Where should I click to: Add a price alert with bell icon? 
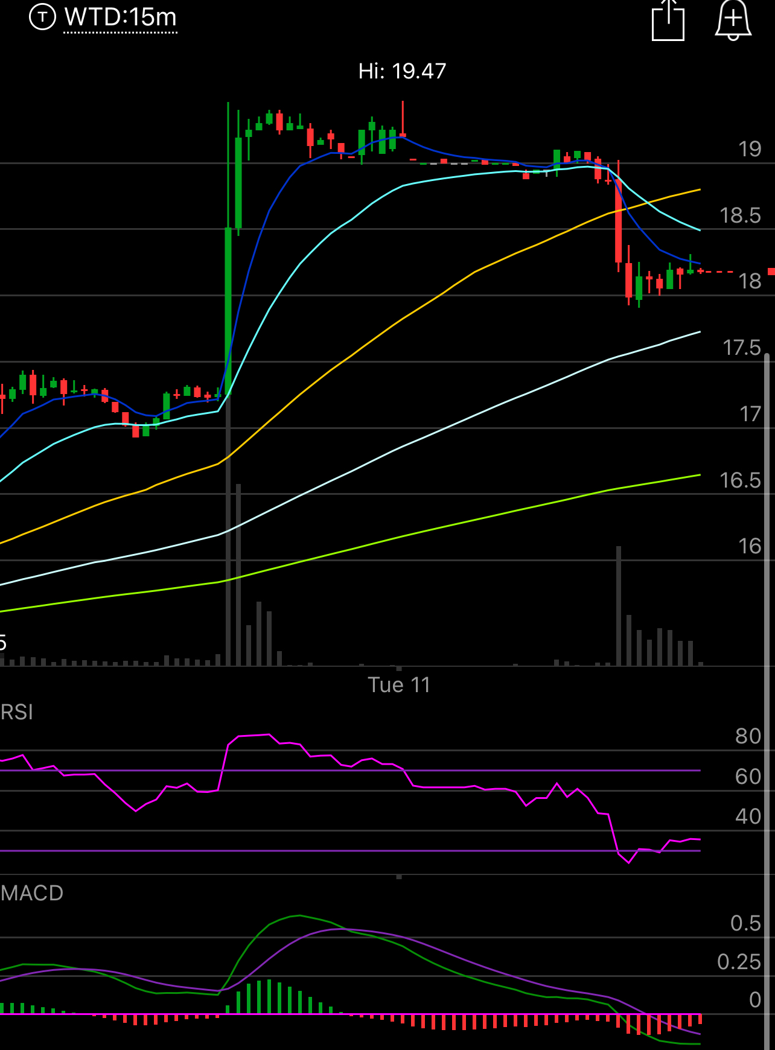click(x=733, y=21)
